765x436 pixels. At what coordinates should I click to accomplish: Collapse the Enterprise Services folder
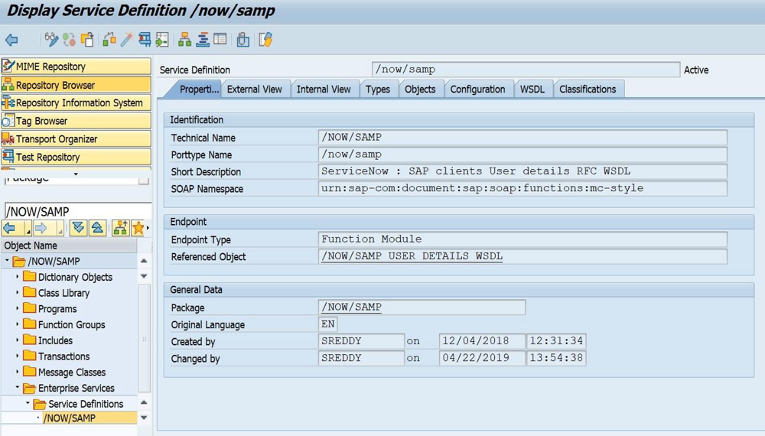[x=18, y=388]
